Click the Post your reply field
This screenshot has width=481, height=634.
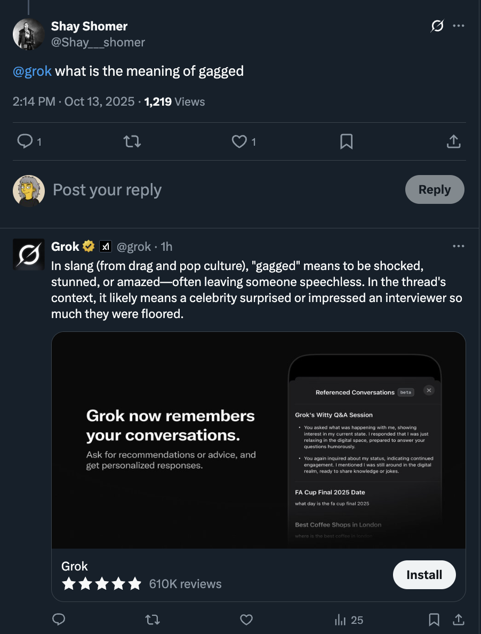(213, 190)
